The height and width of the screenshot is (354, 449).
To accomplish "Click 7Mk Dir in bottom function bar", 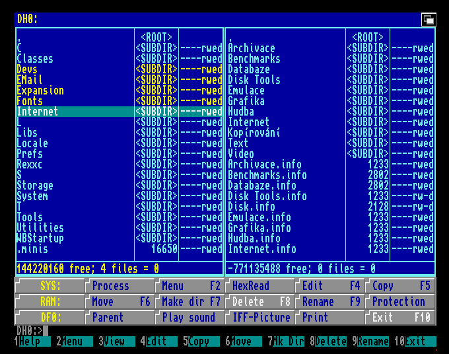I will pos(289,341).
